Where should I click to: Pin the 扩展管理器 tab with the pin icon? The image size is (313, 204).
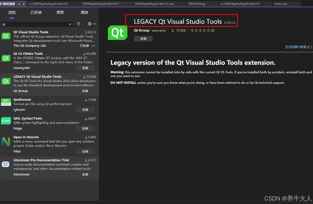coord(19,4)
